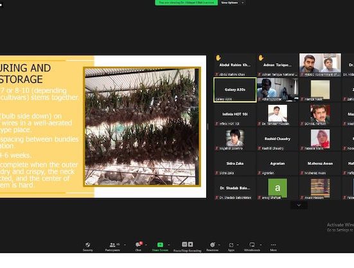Click muted mic icon on Dr. Tanveer label

pos(260,123)
